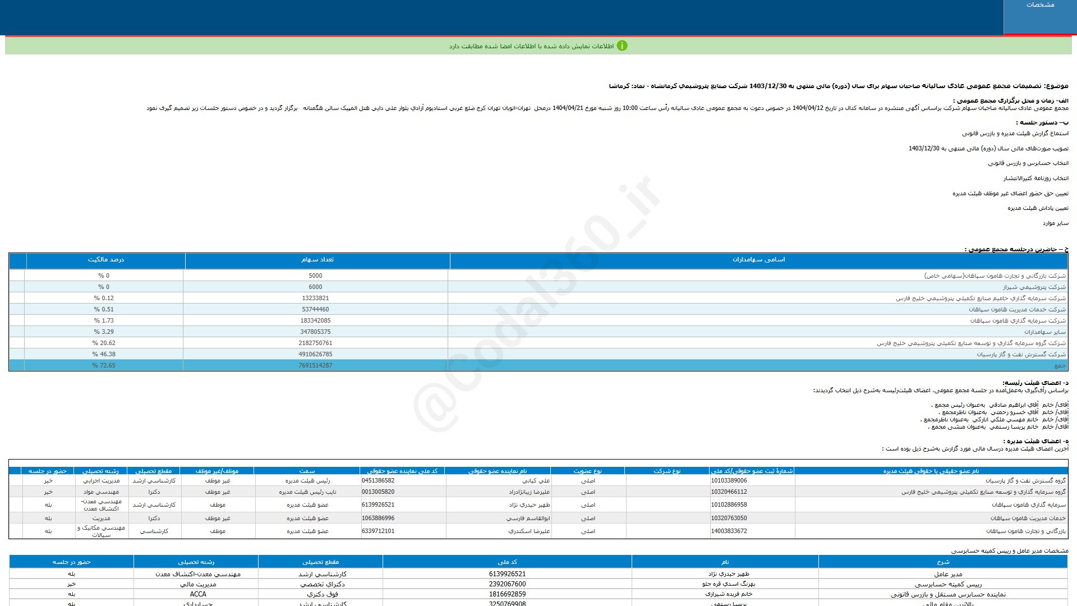Click total ownership percent 72.65

104,365
